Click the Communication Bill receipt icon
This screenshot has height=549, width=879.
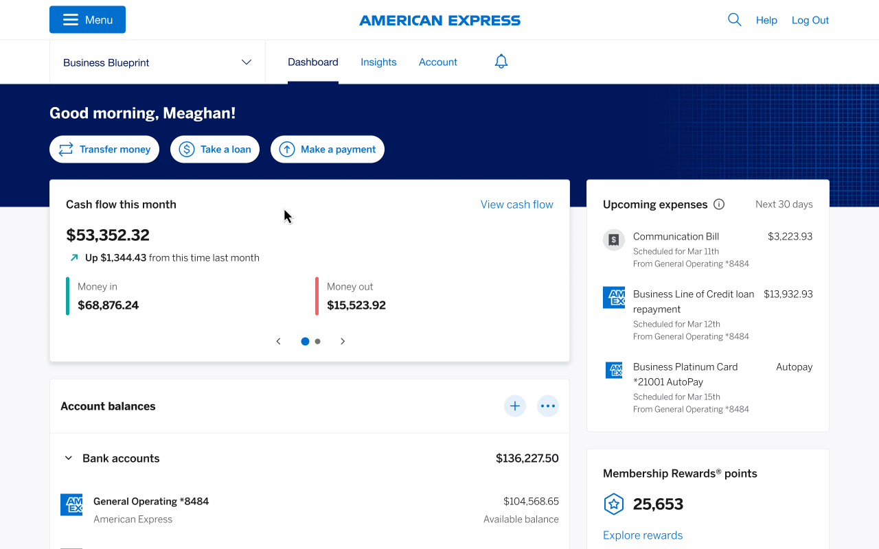point(613,240)
